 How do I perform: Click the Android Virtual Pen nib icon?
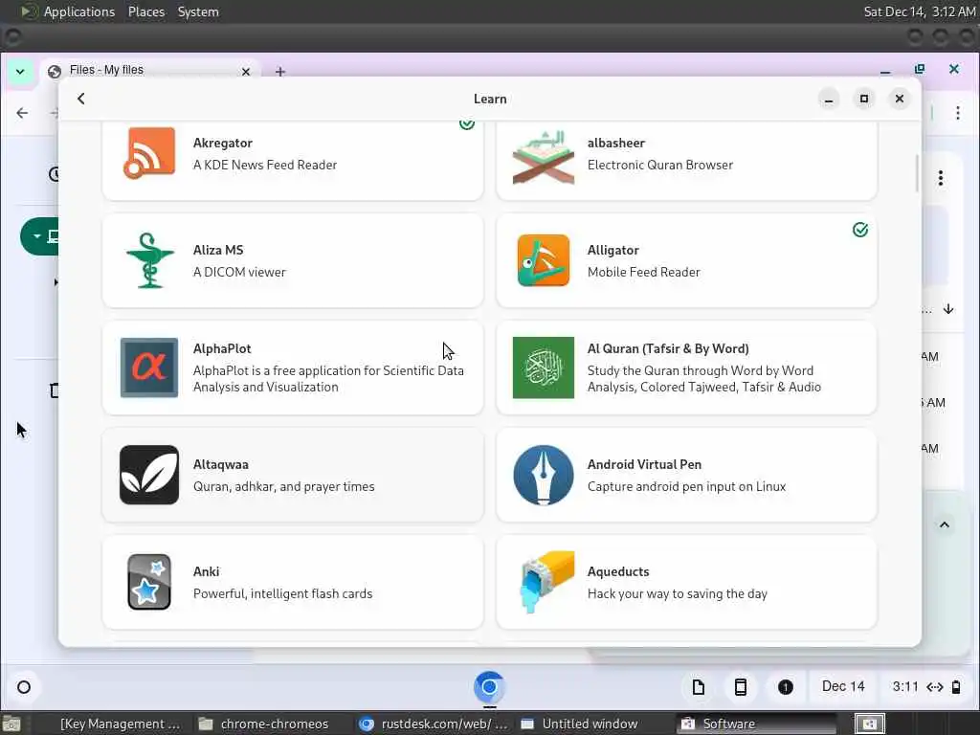click(x=544, y=475)
